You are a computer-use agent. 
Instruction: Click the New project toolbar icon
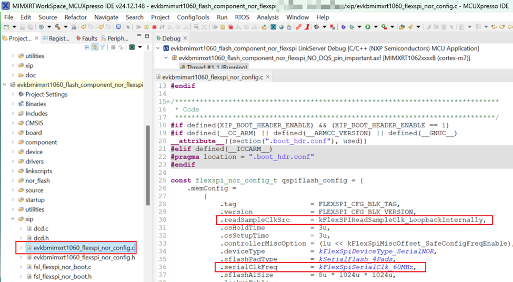tap(6, 27)
